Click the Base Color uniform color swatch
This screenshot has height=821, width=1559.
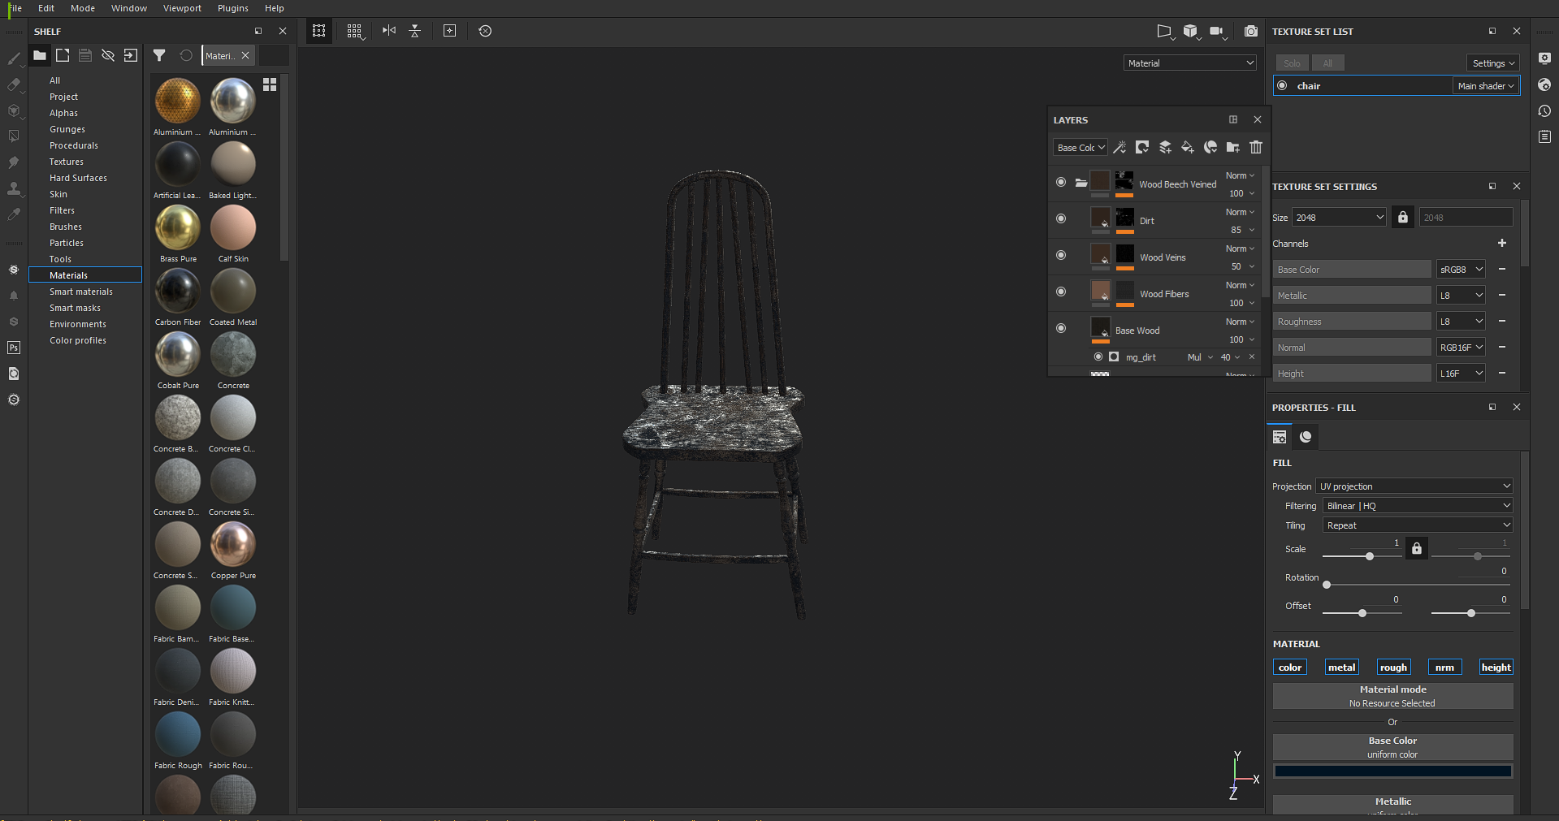(x=1393, y=771)
